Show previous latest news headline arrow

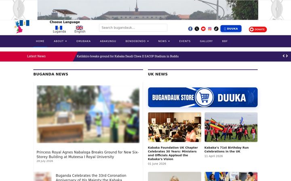tap(284, 56)
